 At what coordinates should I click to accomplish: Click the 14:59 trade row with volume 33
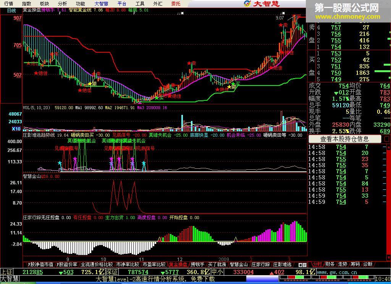click(347, 196)
